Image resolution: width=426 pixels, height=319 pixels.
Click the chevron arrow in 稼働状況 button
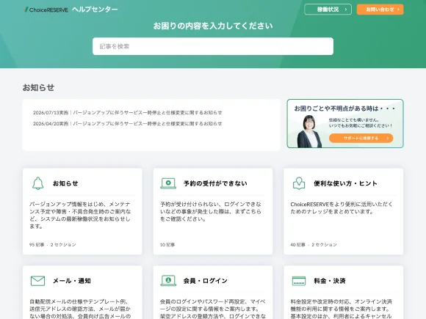point(346,10)
